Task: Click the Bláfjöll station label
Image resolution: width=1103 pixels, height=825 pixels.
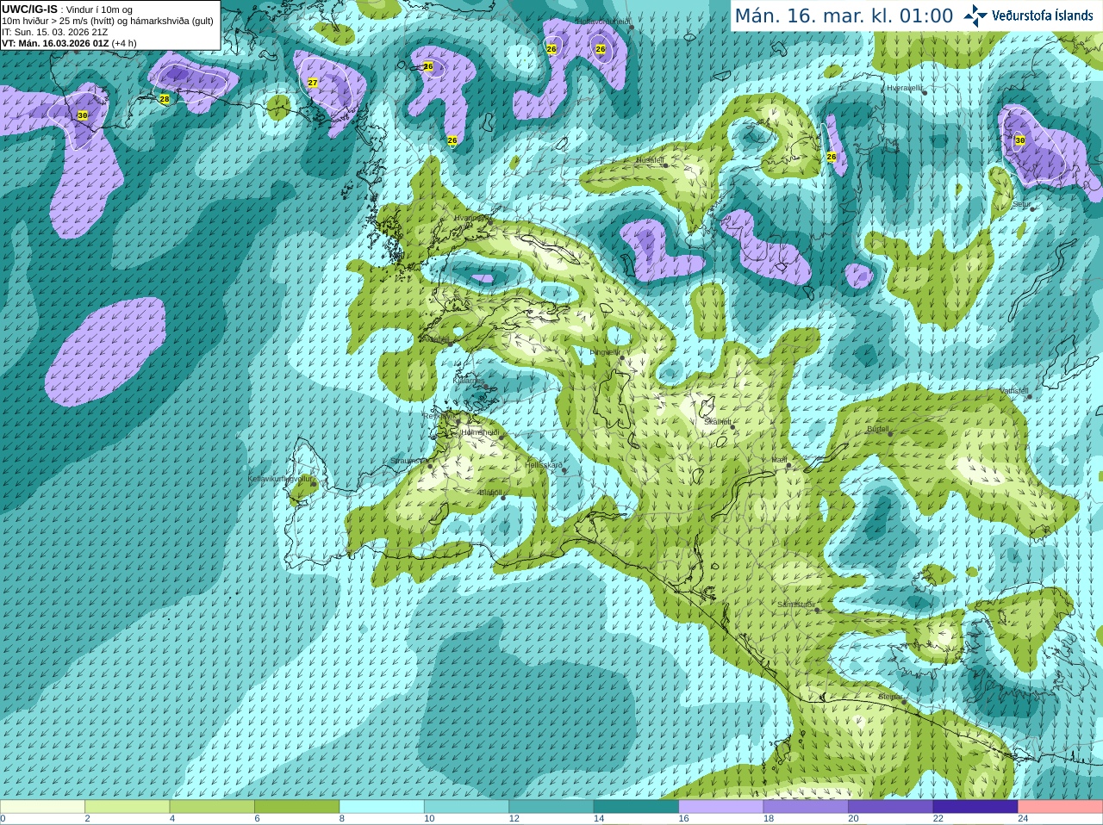Action: [490, 493]
